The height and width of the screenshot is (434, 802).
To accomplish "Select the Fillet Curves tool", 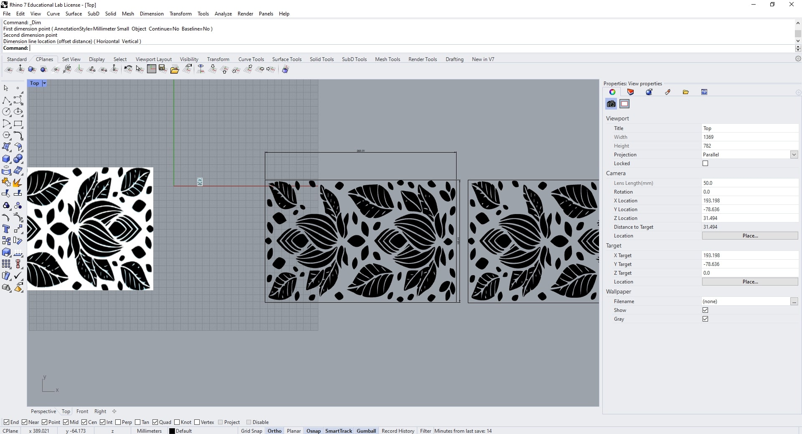I will click(18, 135).
